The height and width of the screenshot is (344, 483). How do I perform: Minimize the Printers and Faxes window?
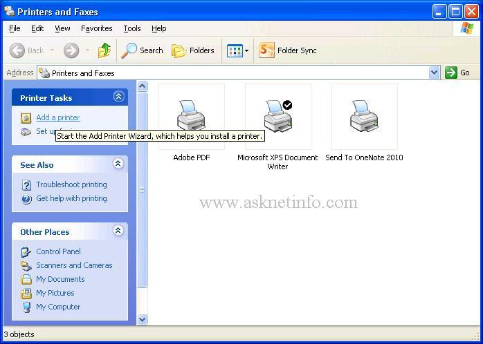tap(439, 12)
